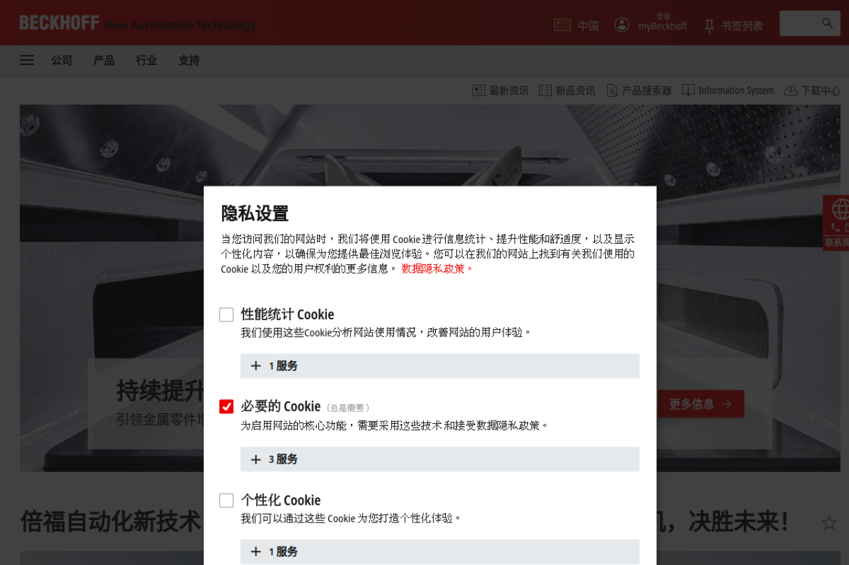The image size is (849, 565).
Task: Open the hamburger navigation menu
Action: (27, 60)
